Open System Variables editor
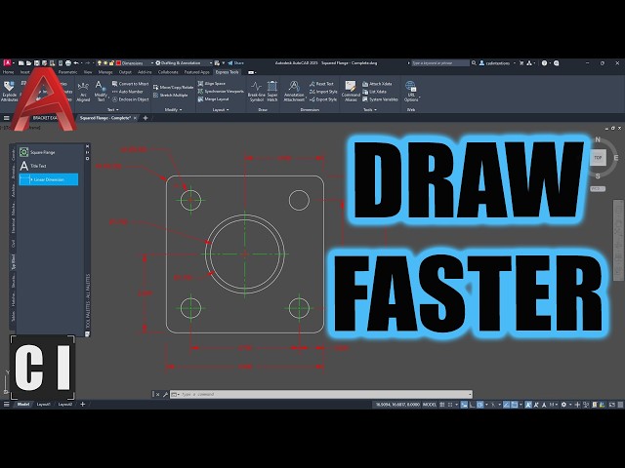 coord(380,99)
